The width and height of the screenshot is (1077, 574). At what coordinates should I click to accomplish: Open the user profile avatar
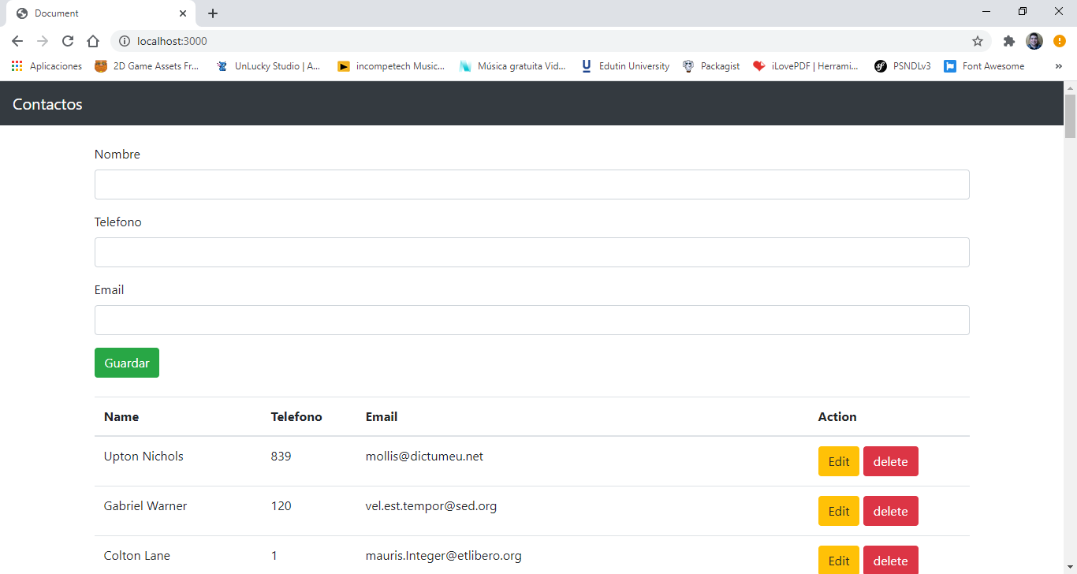coord(1034,41)
